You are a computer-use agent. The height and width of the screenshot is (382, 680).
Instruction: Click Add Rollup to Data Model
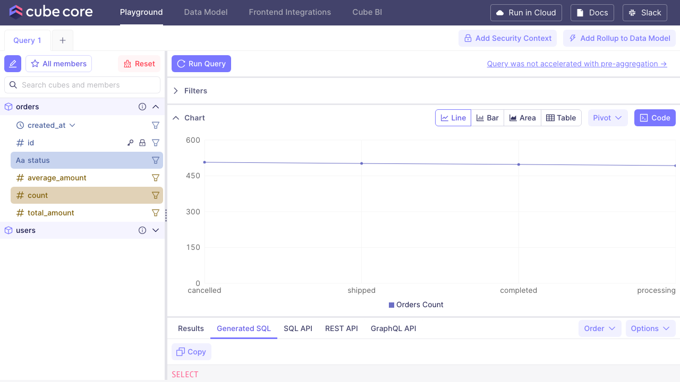[619, 38]
